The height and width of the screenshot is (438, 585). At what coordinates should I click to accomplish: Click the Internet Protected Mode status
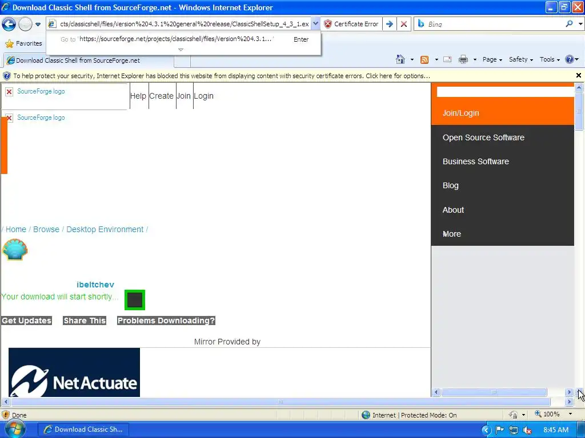pos(414,415)
